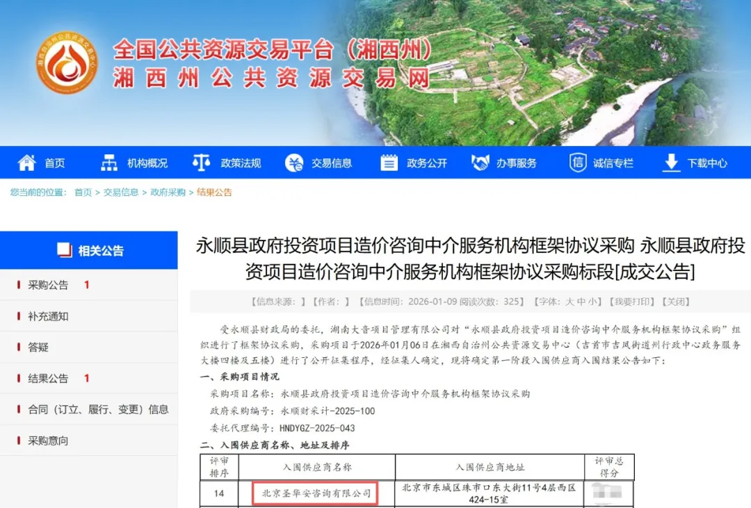Click the 下载中心 download arrow icon
Image resolution: width=751 pixels, height=508 pixels.
coord(671,163)
